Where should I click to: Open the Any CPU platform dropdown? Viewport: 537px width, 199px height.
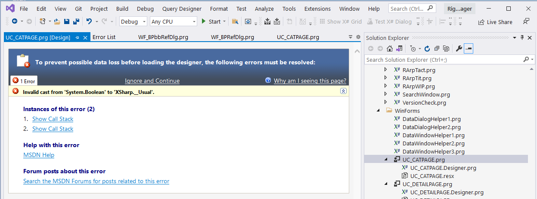174,21
